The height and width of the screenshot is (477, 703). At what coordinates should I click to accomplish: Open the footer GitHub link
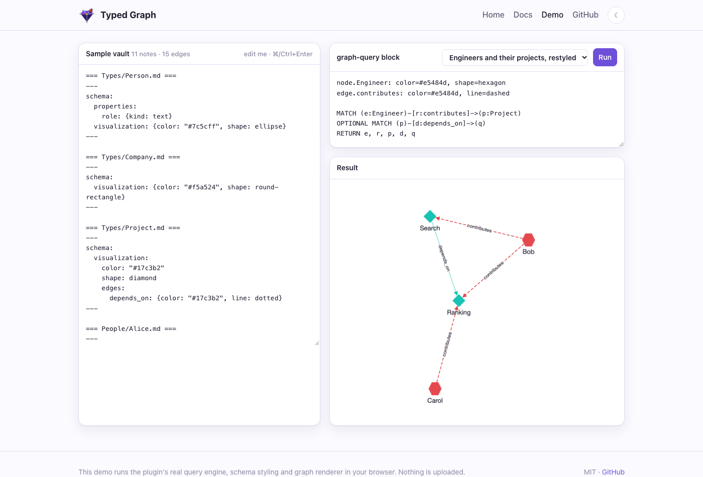613,472
